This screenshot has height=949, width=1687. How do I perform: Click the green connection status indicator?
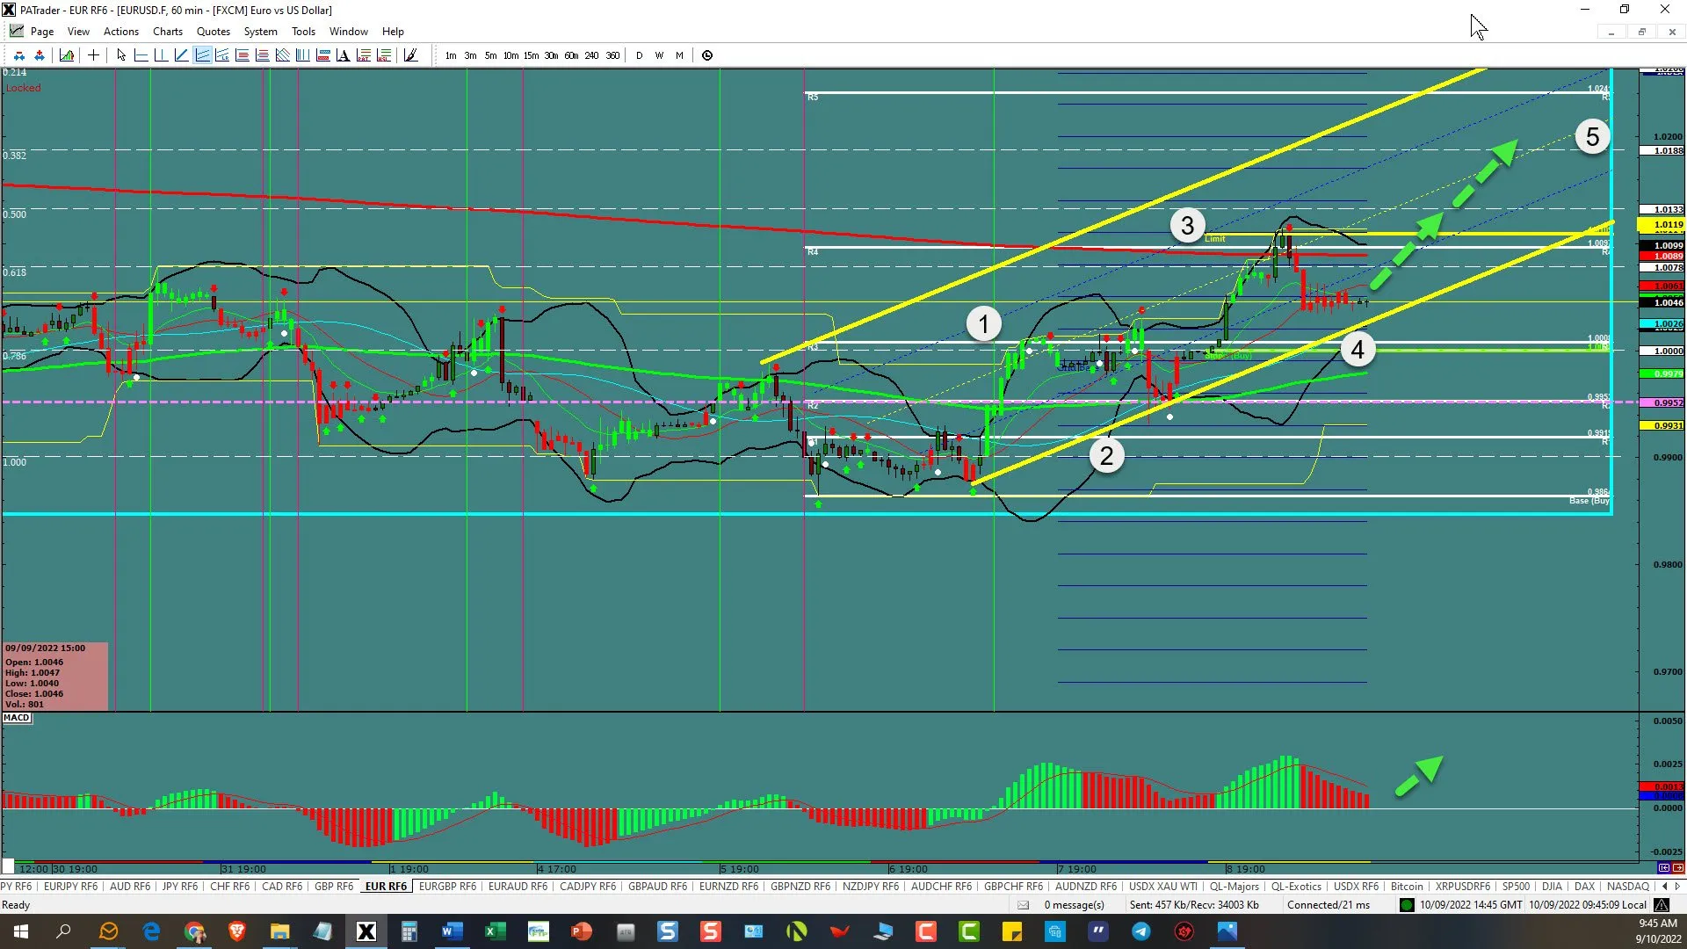point(1407,905)
